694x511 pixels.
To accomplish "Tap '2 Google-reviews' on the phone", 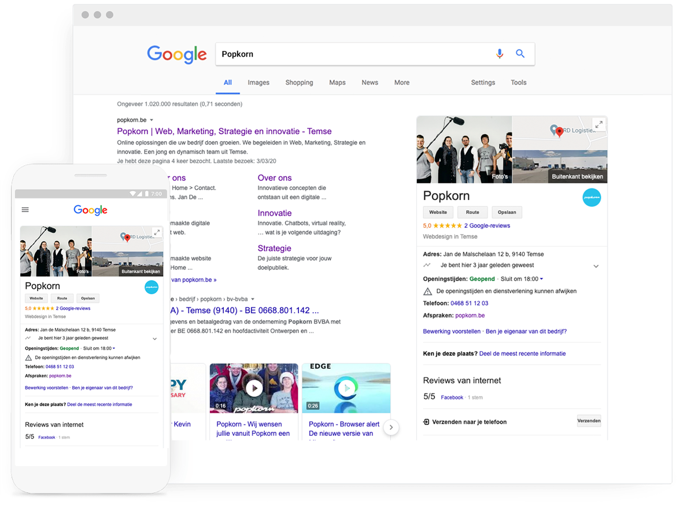I will point(73,308).
